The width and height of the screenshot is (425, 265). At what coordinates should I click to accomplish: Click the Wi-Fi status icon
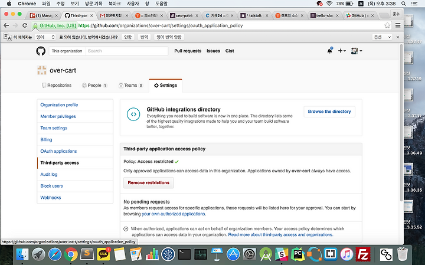pyautogui.click(x=329, y=4)
